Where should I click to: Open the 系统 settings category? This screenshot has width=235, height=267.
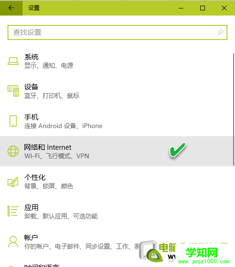[x=117, y=61]
